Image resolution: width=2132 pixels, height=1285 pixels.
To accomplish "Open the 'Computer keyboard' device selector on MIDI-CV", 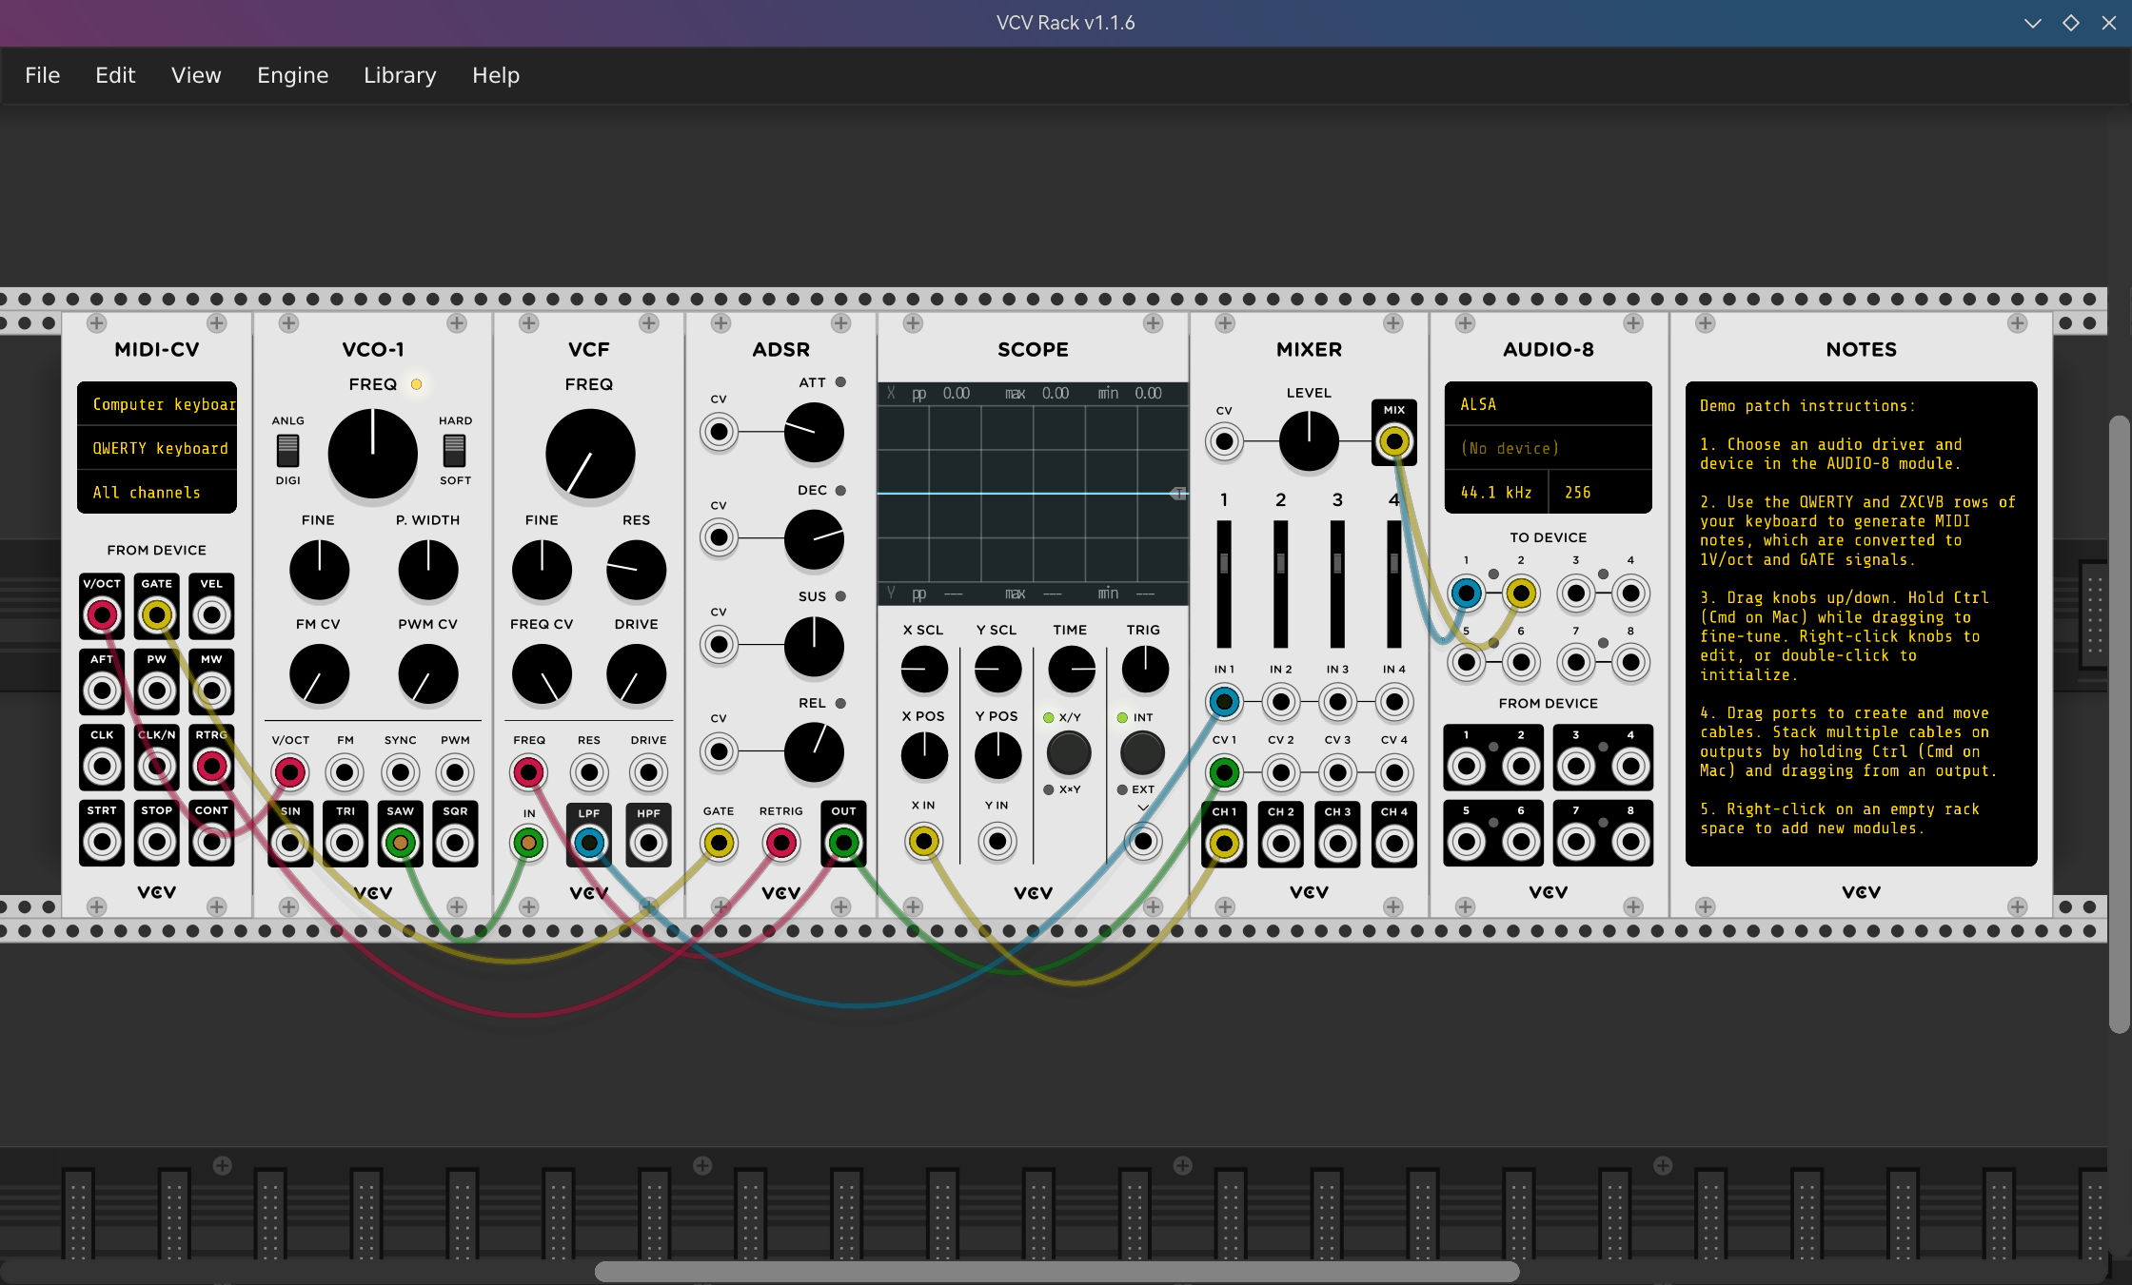I will (x=156, y=403).
